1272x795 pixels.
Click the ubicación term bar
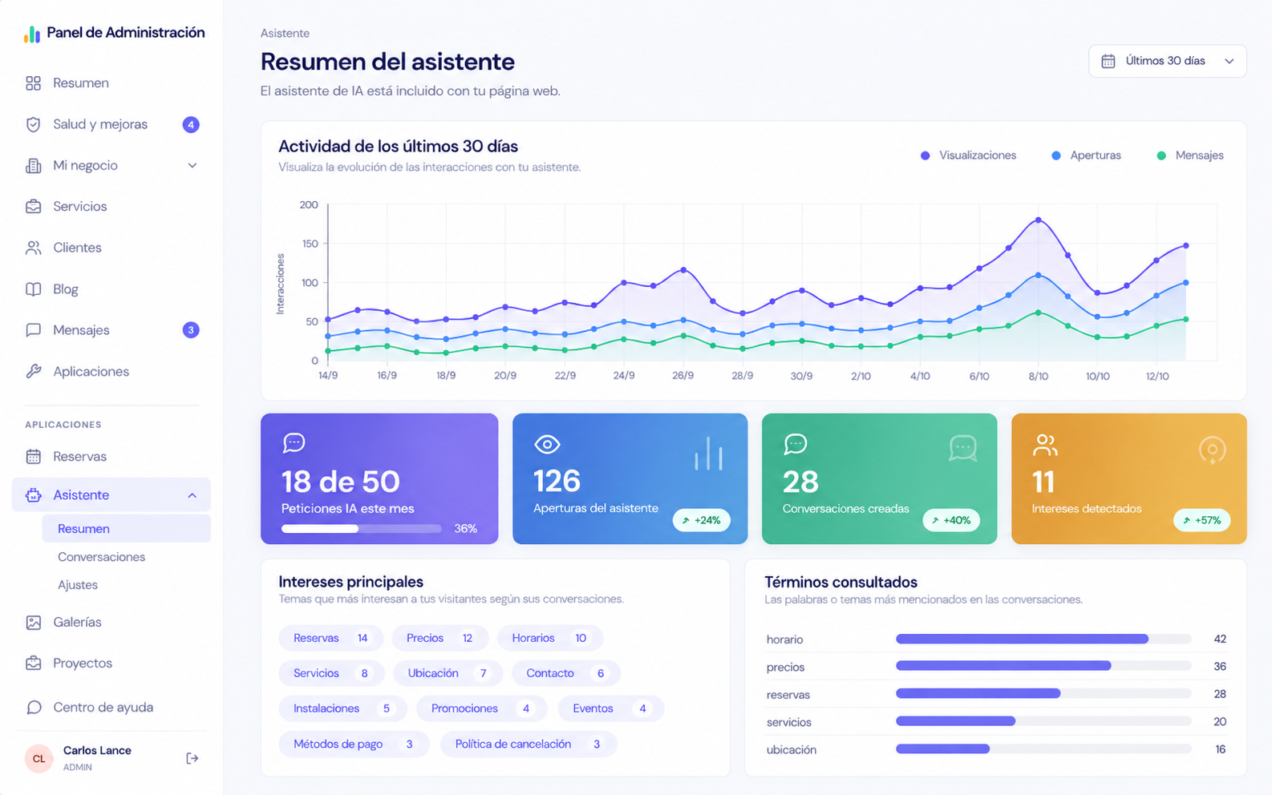pyautogui.click(x=1043, y=749)
